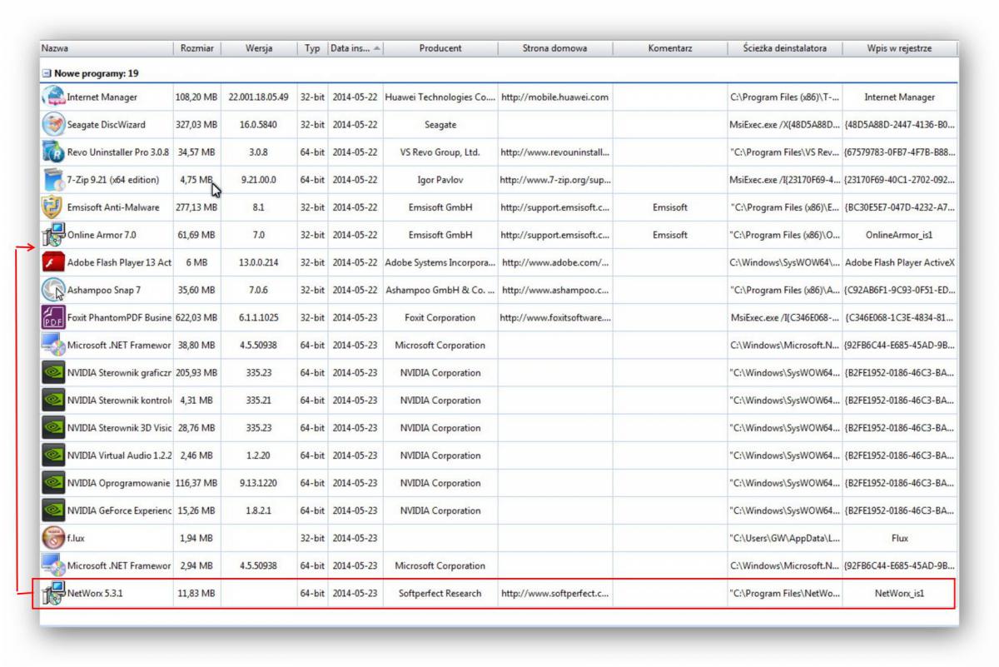Click the "C:\Users\GW\AppData\L... path cell

pyautogui.click(x=785, y=538)
